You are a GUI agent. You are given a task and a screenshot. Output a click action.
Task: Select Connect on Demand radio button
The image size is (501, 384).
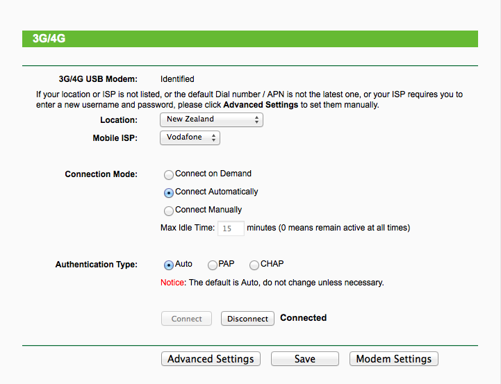(169, 174)
